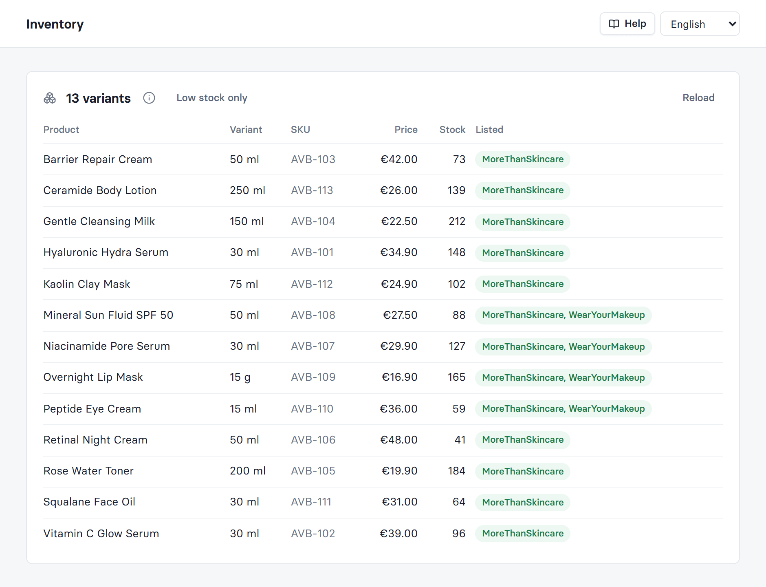Open the Help guide
This screenshot has height=587, width=766.
click(627, 24)
